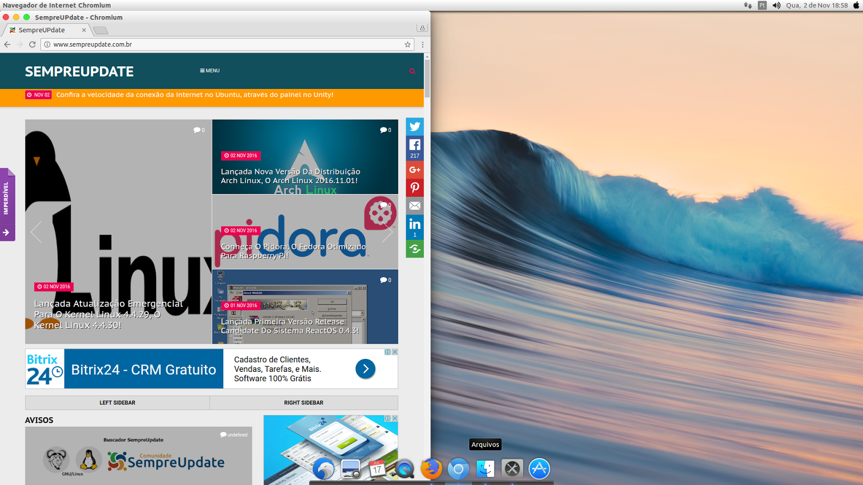This screenshot has width=863, height=485.
Task: Click the Bitrix24 ad arrow button
Action: pos(365,369)
